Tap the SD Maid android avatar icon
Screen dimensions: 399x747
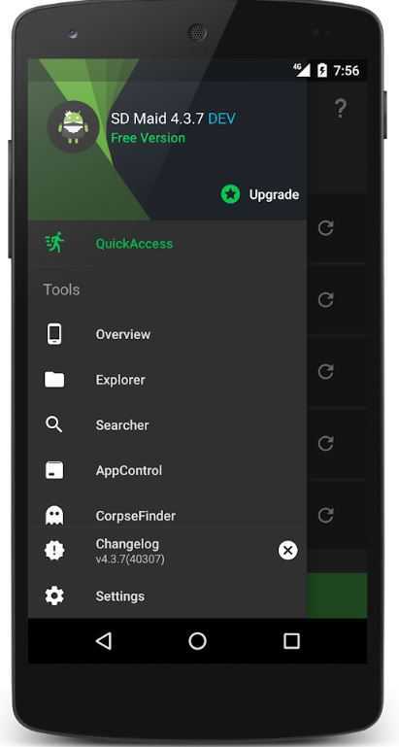[x=74, y=126]
